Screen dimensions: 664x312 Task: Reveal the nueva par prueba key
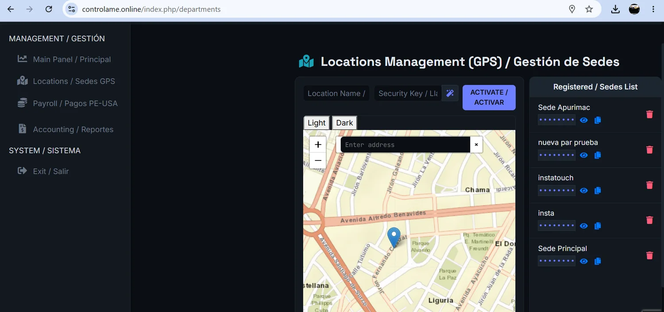click(584, 155)
